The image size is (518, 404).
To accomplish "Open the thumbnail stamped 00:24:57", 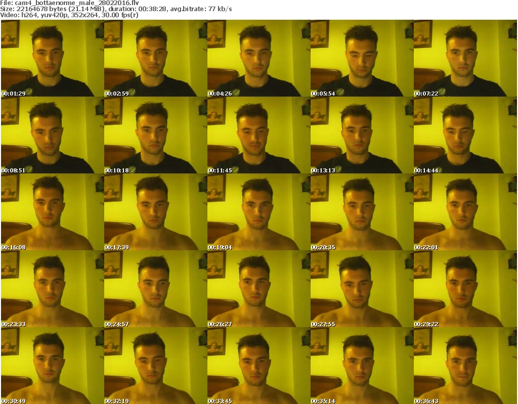I will tap(156, 289).
